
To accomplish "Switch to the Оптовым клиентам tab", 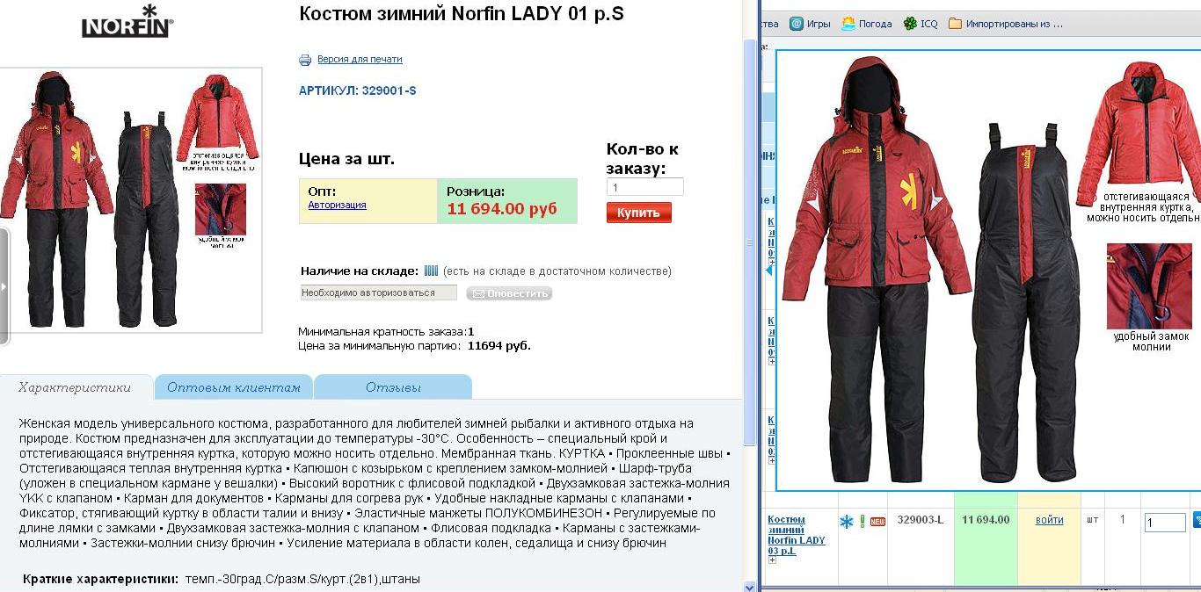I will [234, 387].
